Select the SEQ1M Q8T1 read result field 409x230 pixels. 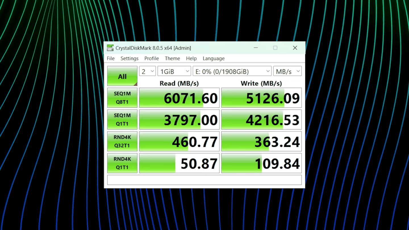[x=179, y=98]
